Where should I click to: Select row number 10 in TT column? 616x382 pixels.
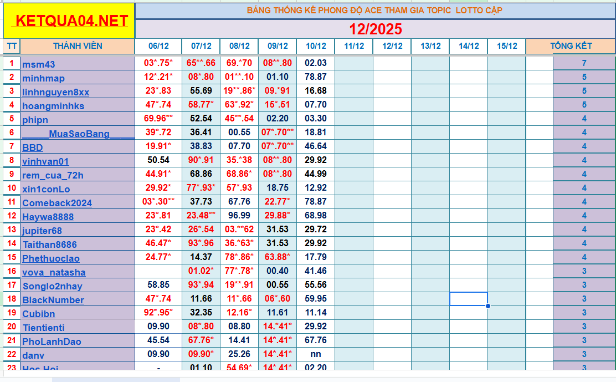coord(11,188)
